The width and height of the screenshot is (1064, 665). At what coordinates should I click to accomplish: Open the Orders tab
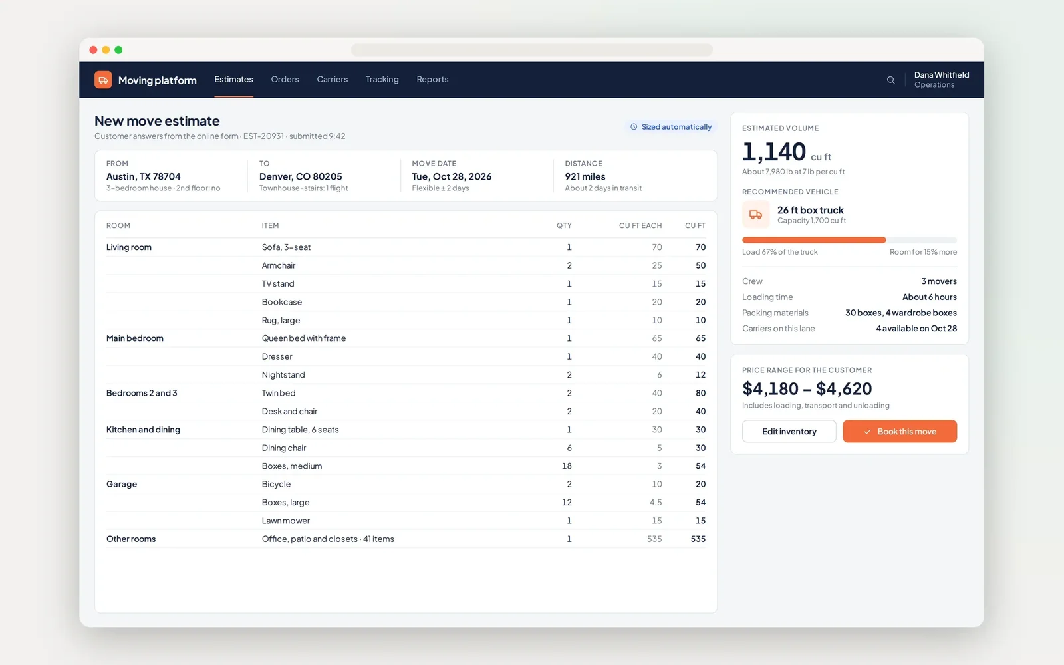pos(285,80)
